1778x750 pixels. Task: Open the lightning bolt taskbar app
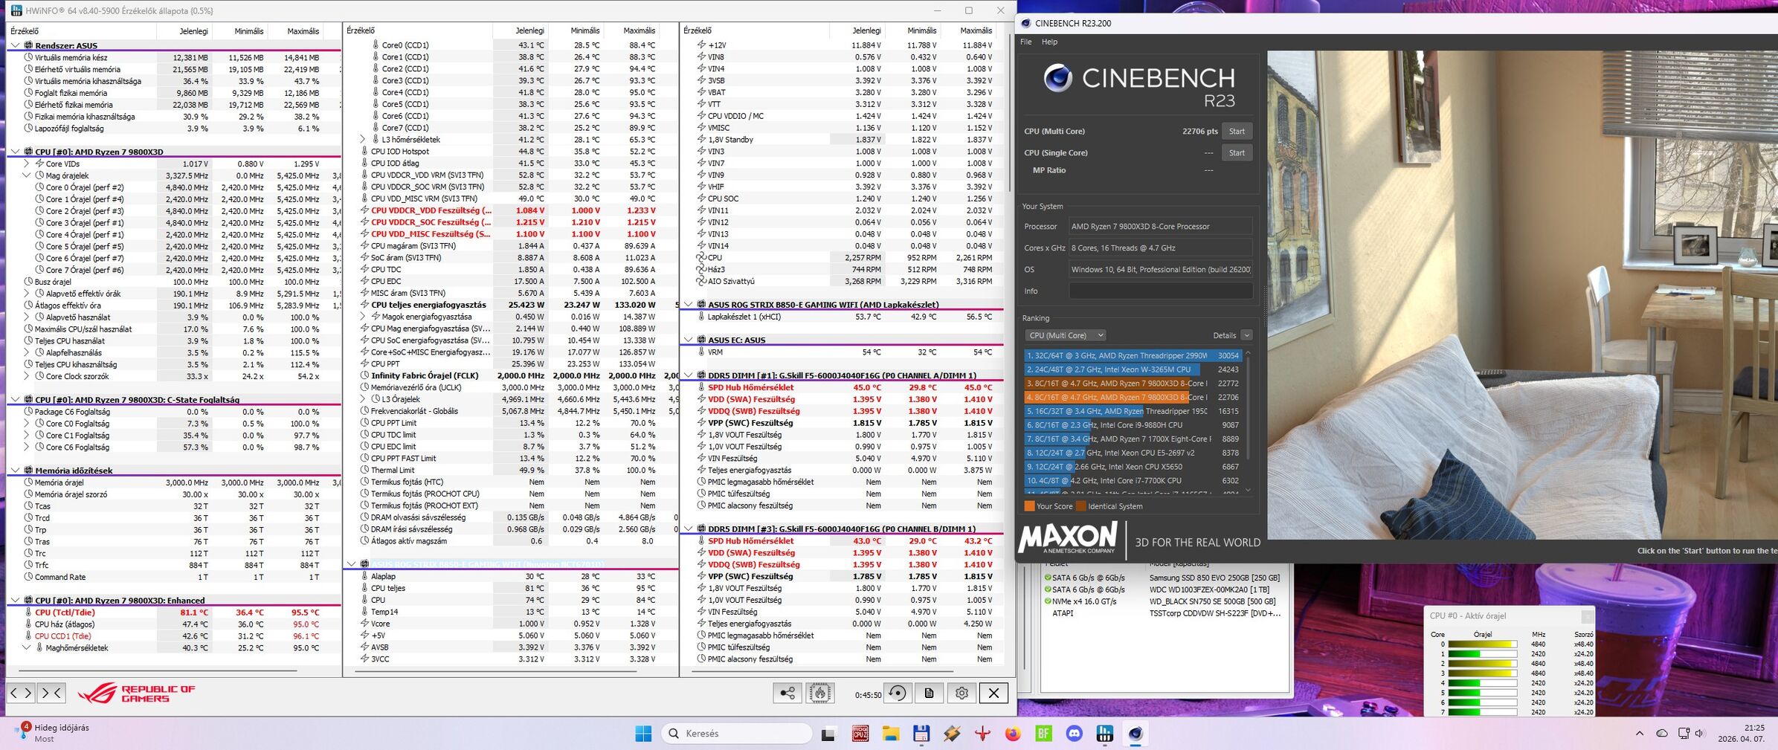point(952,734)
